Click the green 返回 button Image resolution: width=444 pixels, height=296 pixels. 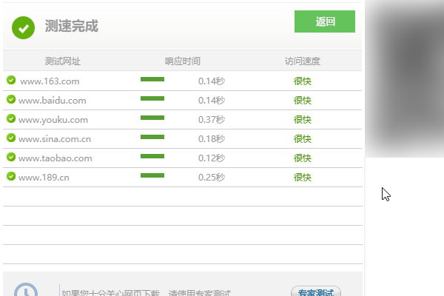(x=325, y=21)
